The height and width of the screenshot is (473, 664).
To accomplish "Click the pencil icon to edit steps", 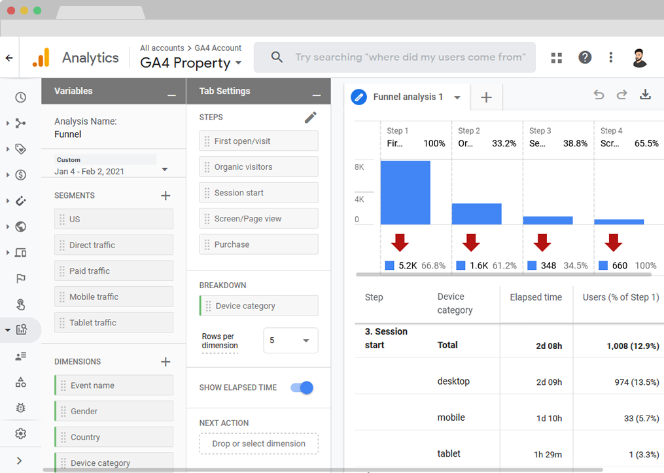I will click(x=311, y=117).
